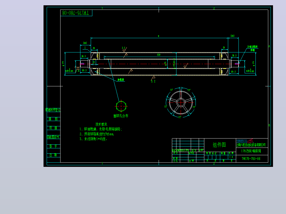This screenshot has width=286, height=214.
Task: Click the 176改向端滚筒 part name
Action: pyautogui.click(x=251, y=151)
